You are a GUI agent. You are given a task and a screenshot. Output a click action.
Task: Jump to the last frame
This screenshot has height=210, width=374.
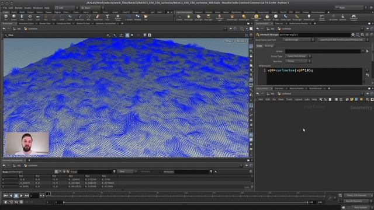click(26, 196)
